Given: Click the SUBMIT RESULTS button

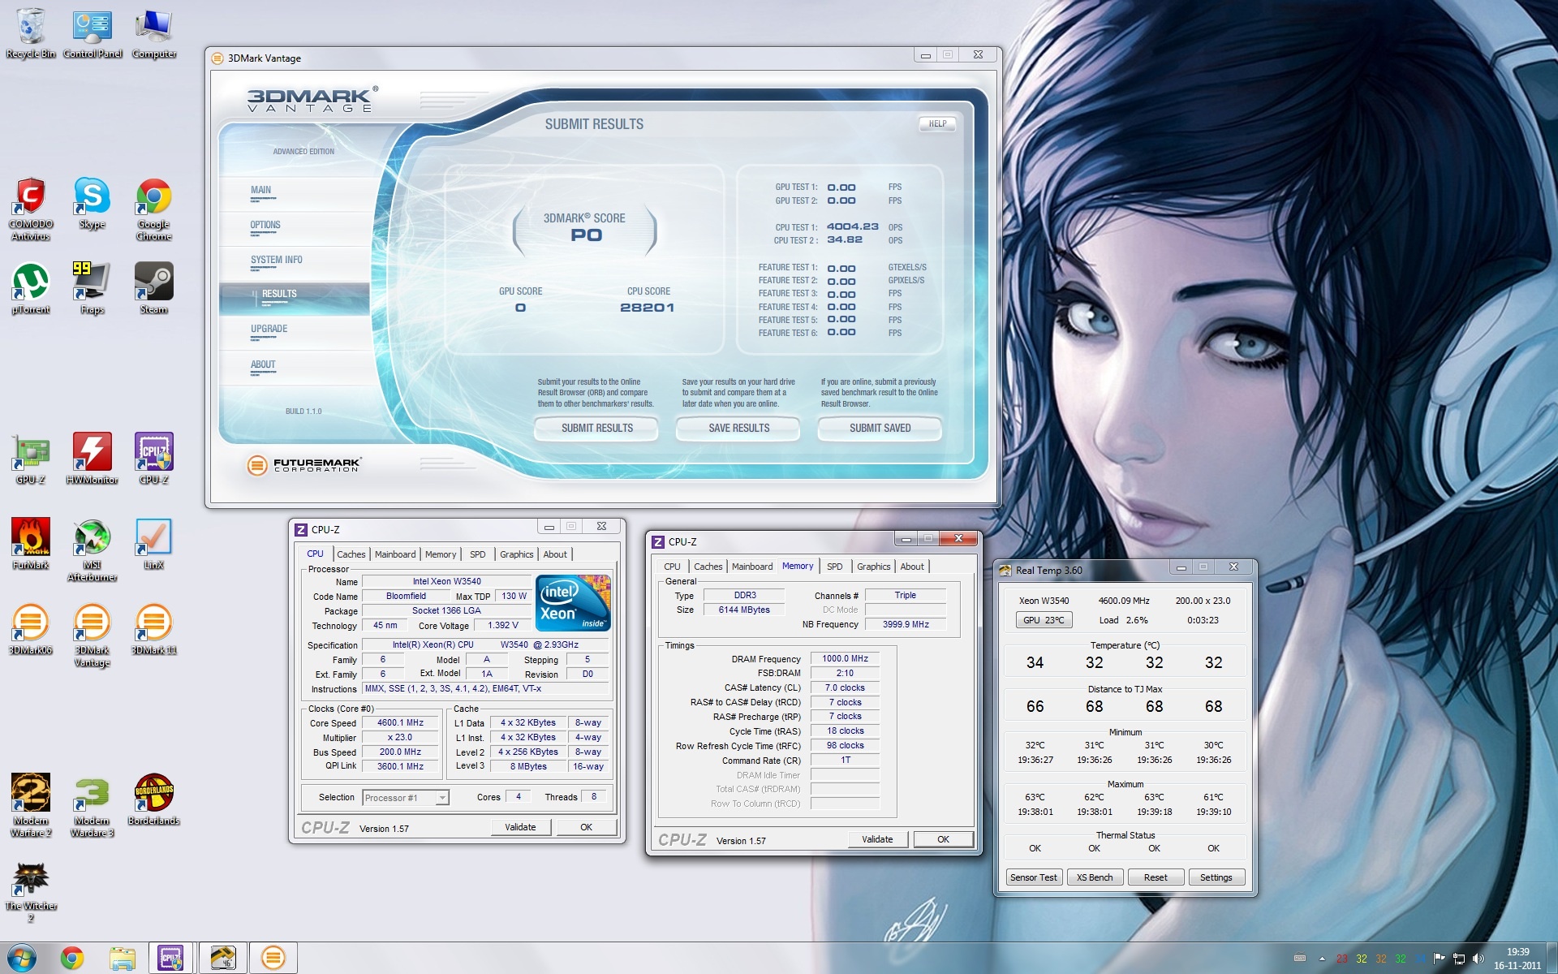Looking at the screenshot, I should (596, 428).
